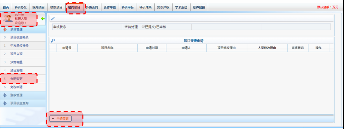The image size is (344, 129).
Task: Open the 首页 tab
Action: (x=6, y=7)
